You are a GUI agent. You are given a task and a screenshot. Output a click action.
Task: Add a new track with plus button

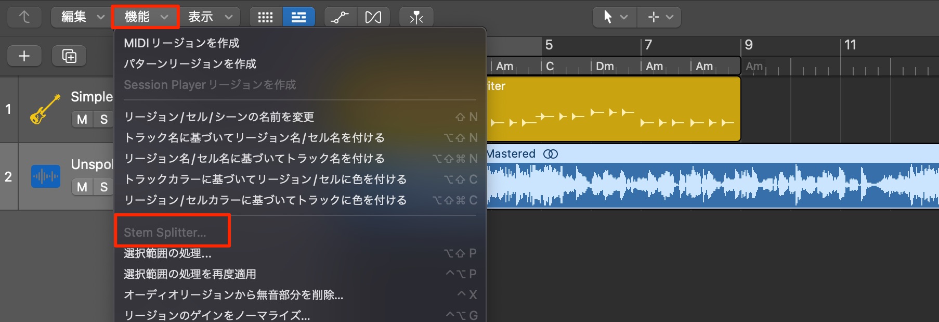pyautogui.click(x=24, y=56)
